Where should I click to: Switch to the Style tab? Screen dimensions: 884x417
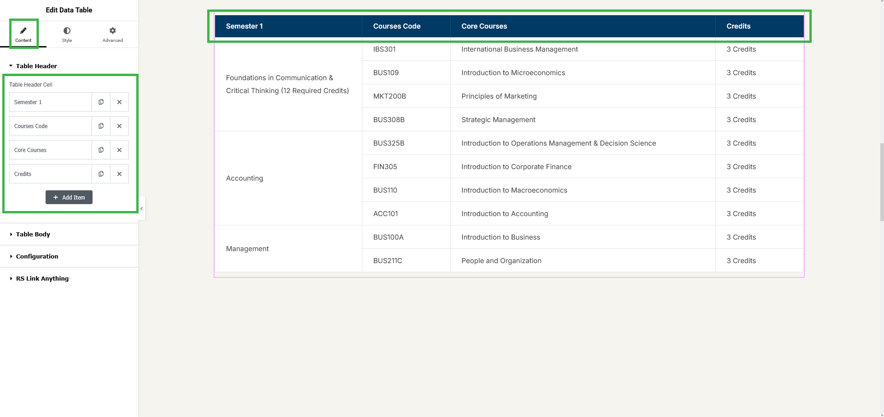pyautogui.click(x=67, y=34)
